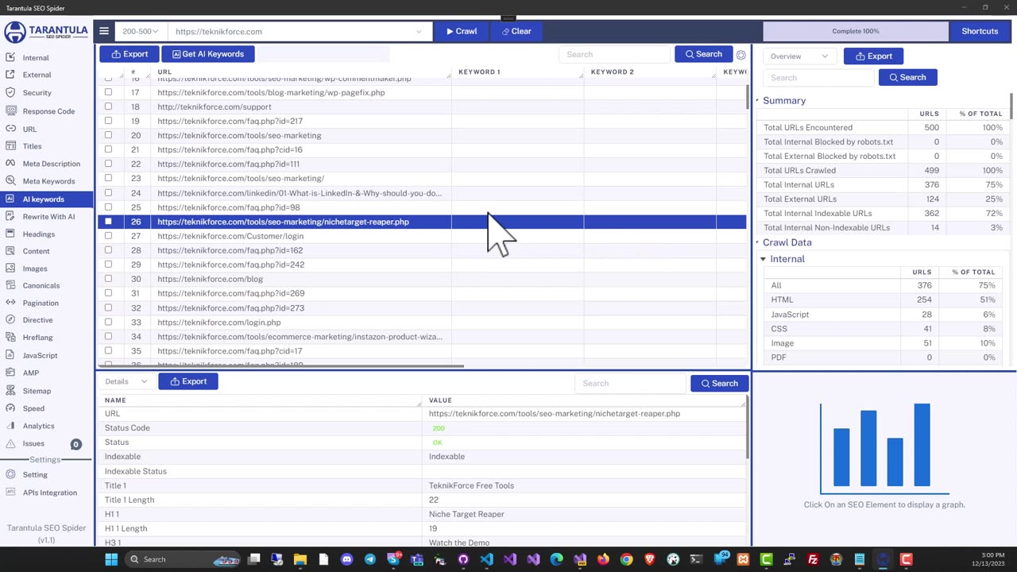
Task: Click the Clear button
Action: coord(516,31)
